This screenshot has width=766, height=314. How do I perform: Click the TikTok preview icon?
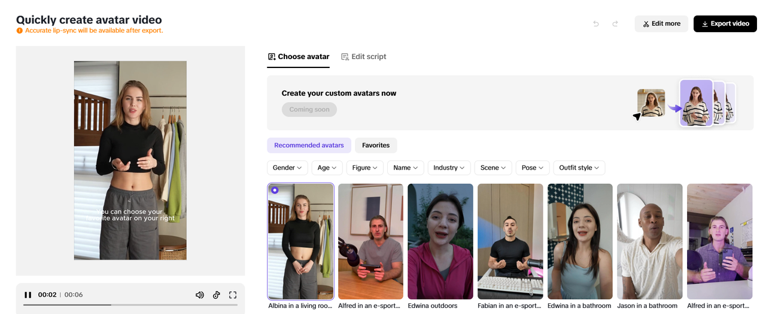point(217,295)
